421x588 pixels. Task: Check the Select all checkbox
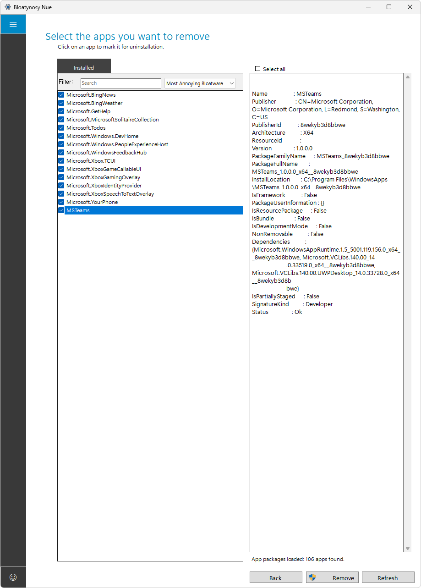258,69
